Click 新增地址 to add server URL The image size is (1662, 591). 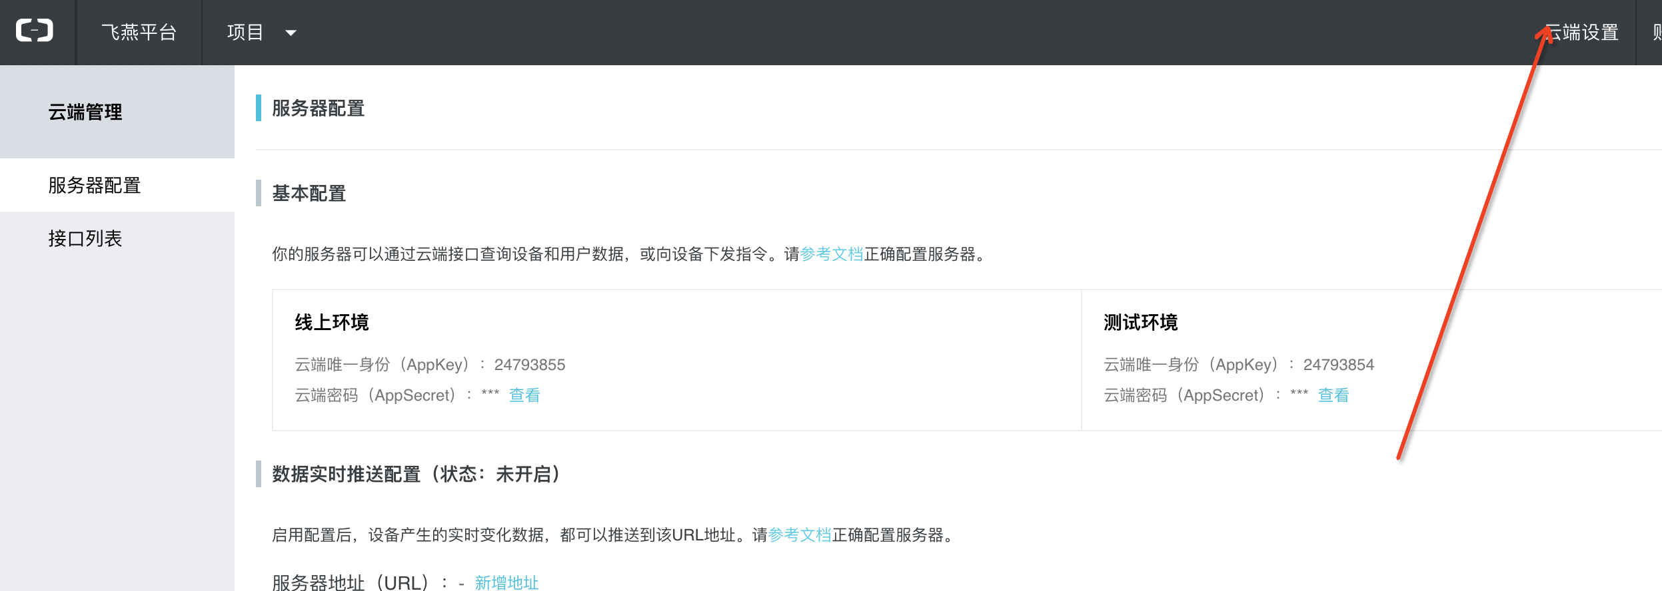coord(506,582)
